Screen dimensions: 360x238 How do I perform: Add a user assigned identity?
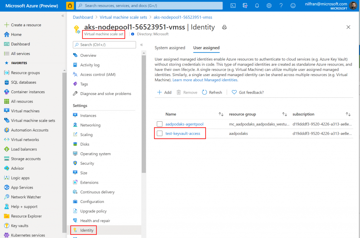point(164,93)
